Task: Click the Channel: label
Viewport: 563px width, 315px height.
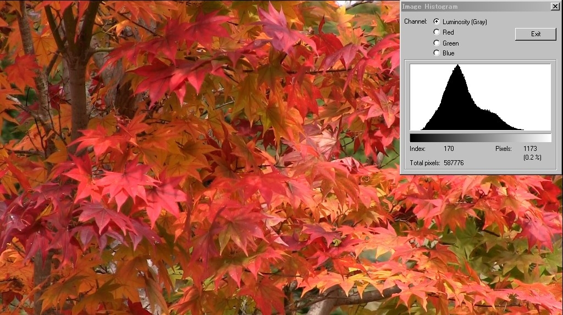Action: [x=416, y=21]
